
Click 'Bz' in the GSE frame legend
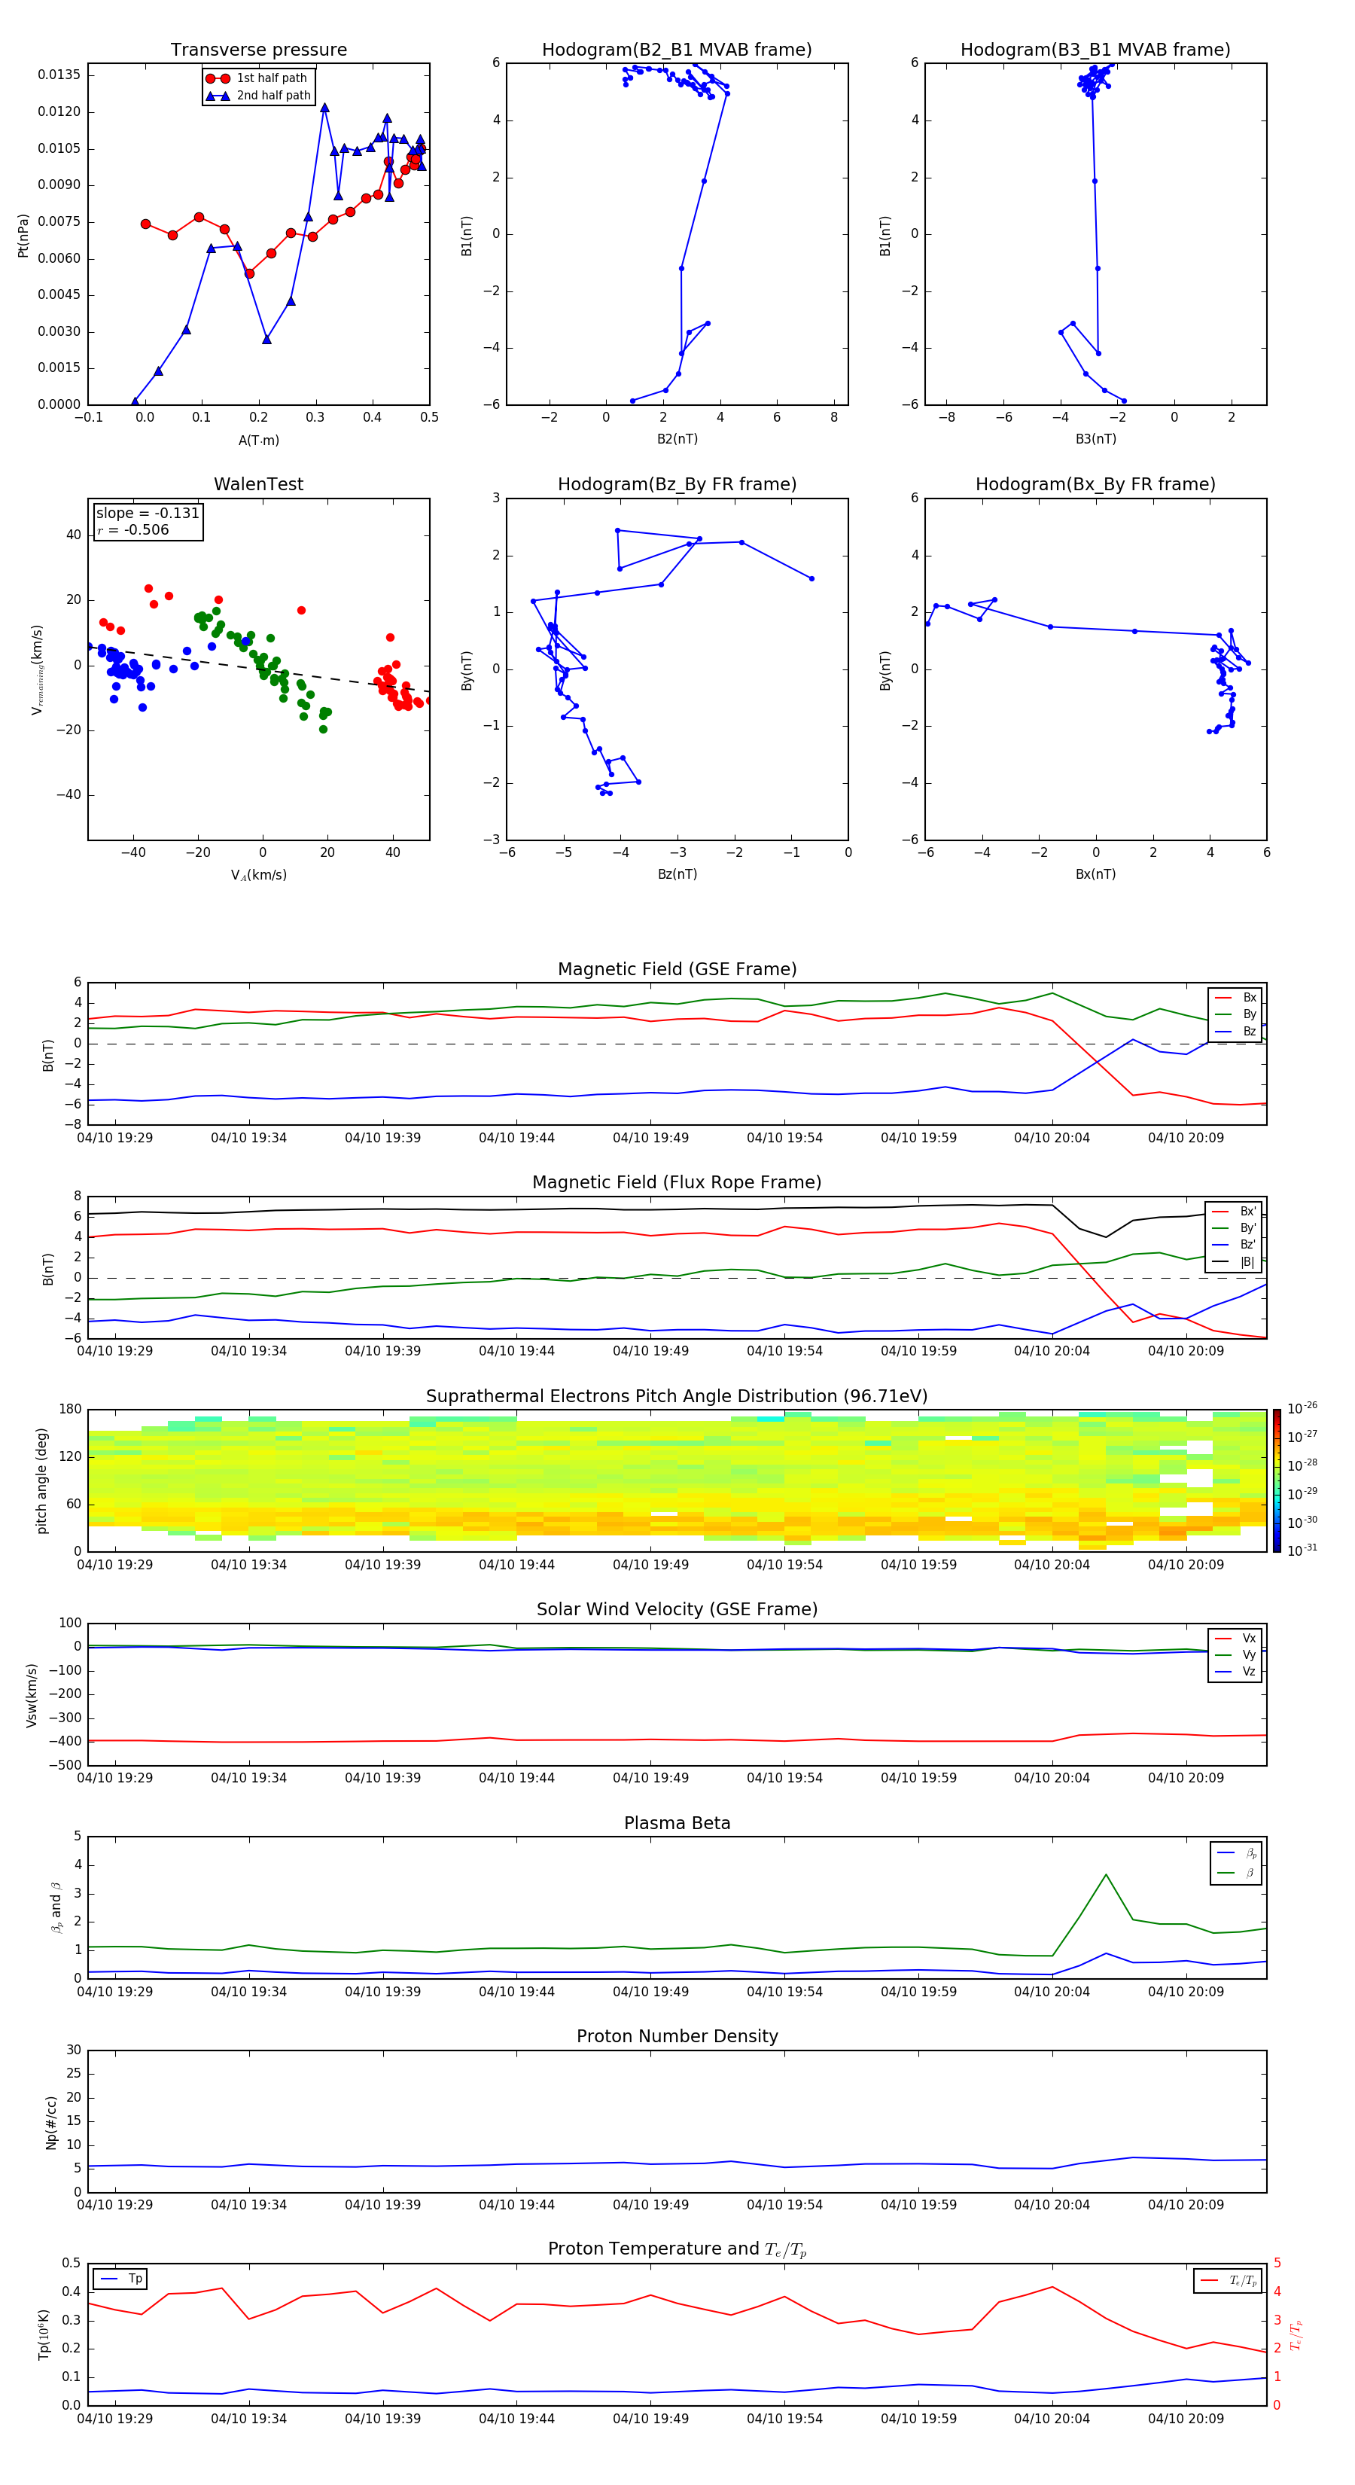[1236, 1031]
